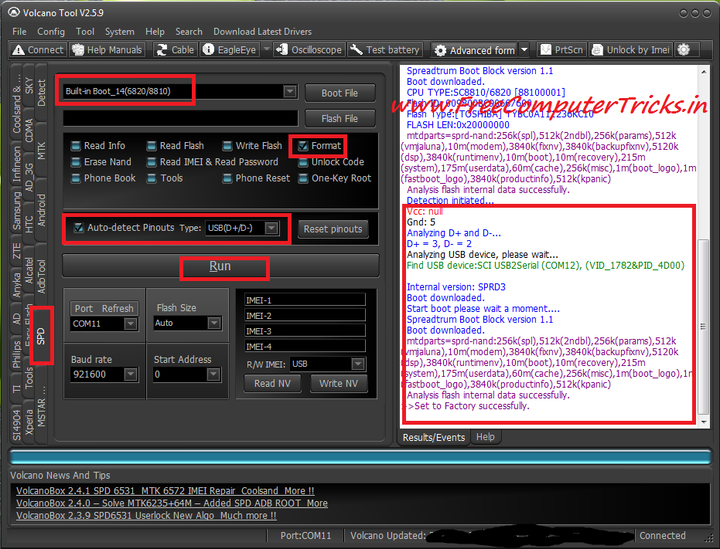Click the settings gear toolbar icon
The width and height of the screenshot is (720, 549).
(684, 49)
